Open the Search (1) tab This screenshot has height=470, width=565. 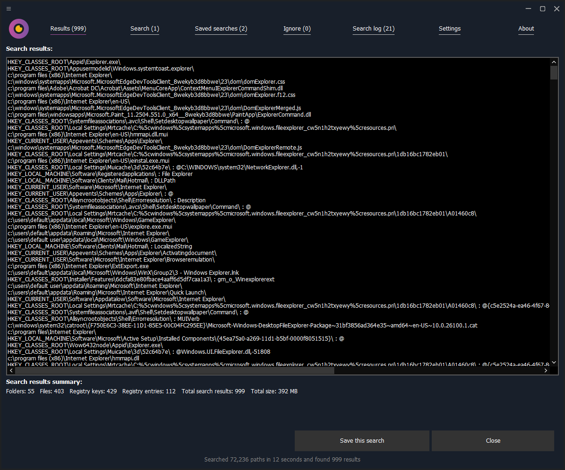point(145,29)
